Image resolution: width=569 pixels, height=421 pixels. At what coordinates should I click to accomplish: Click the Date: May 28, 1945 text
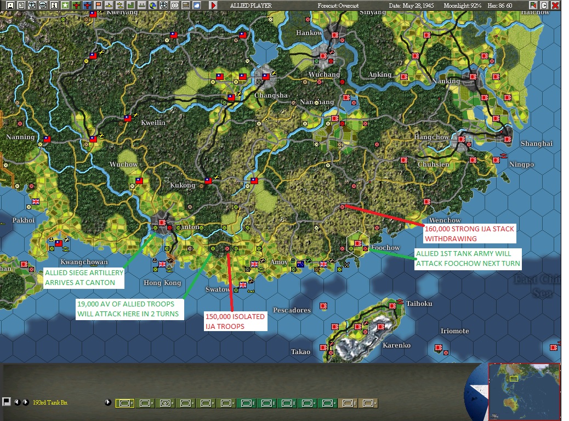point(411,5)
